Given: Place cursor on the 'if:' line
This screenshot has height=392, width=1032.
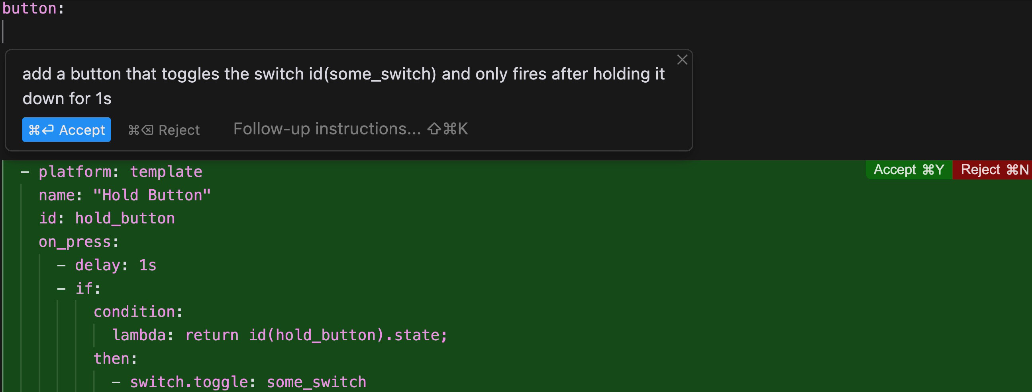Looking at the screenshot, I should click(88, 289).
